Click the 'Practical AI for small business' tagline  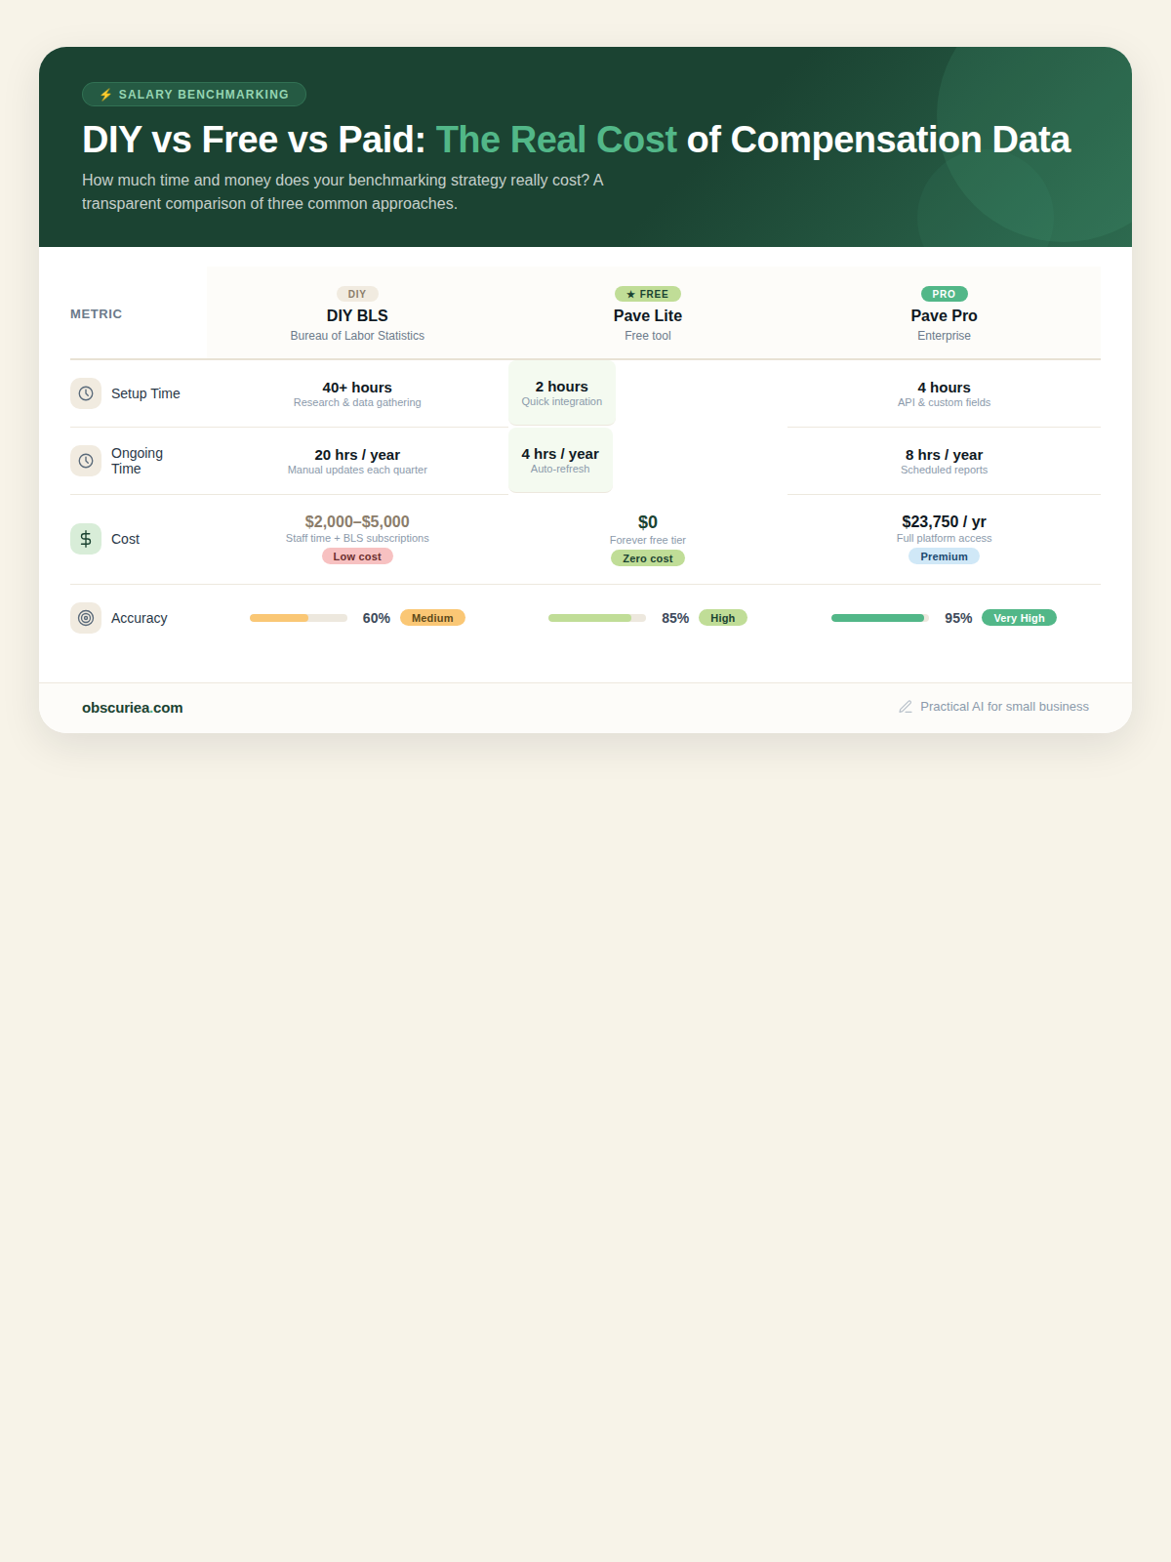click(1004, 707)
